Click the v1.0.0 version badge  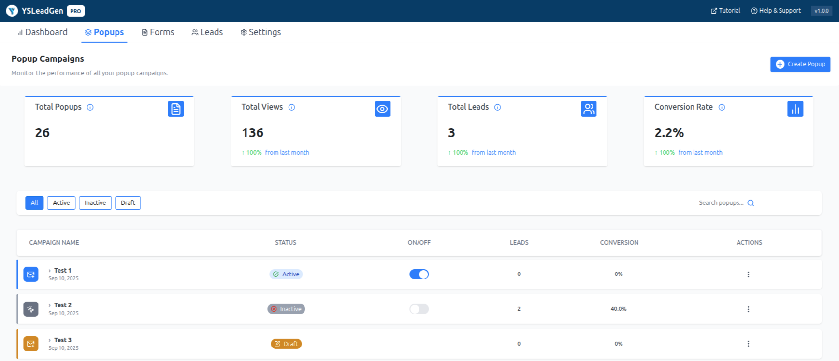822,11
